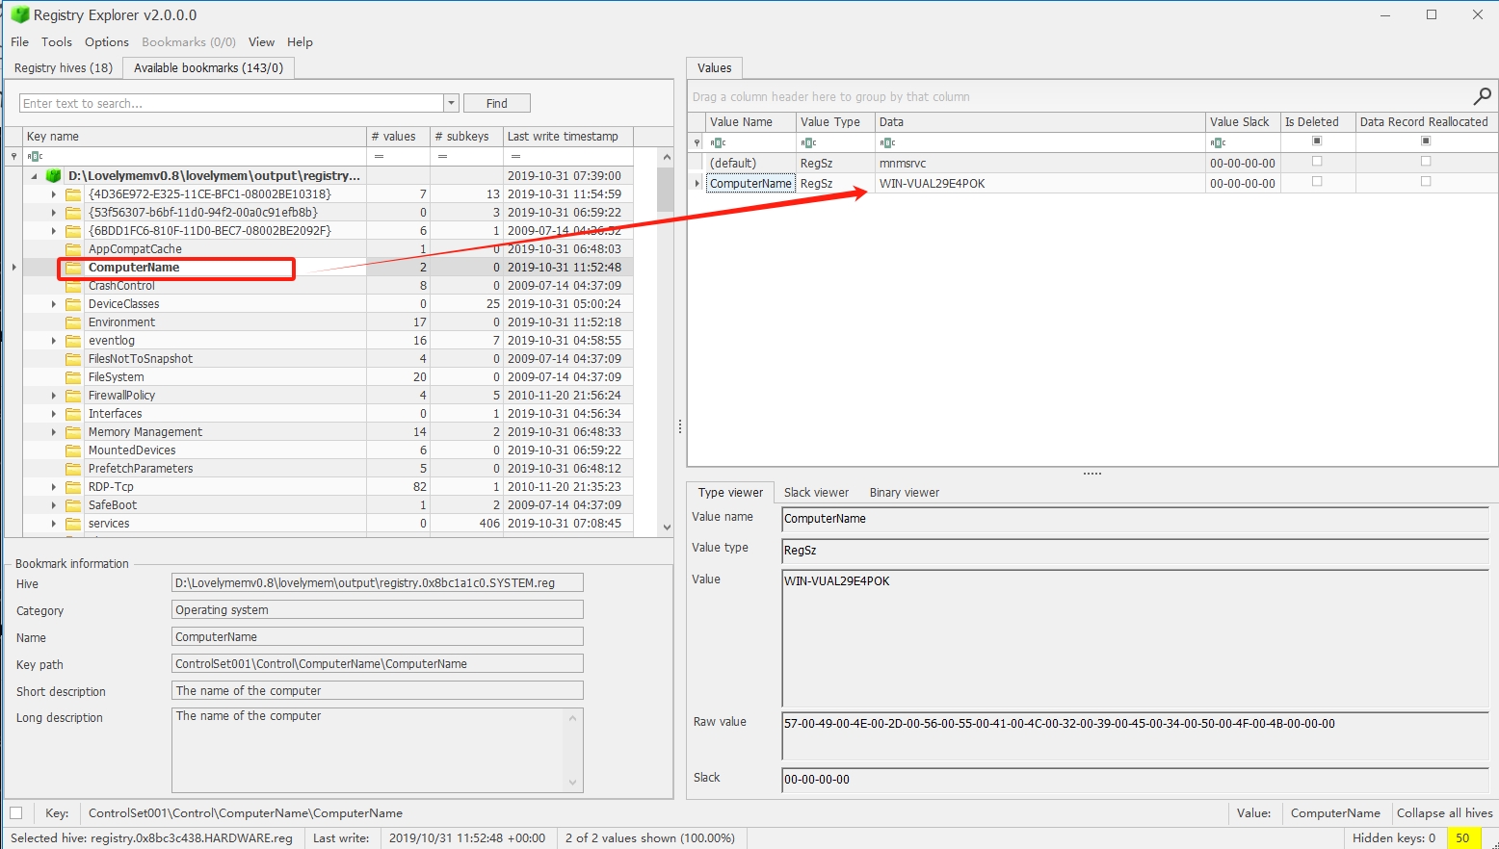The height and width of the screenshot is (849, 1499).
Task: Switch to the Slack viewer tab
Action: click(816, 493)
